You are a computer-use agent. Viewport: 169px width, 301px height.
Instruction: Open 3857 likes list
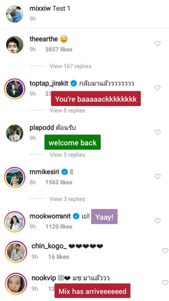point(59,49)
